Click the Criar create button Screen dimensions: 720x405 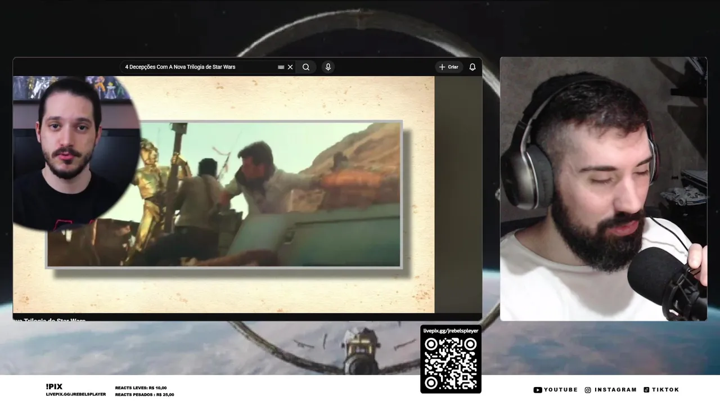click(x=449, y=67)
